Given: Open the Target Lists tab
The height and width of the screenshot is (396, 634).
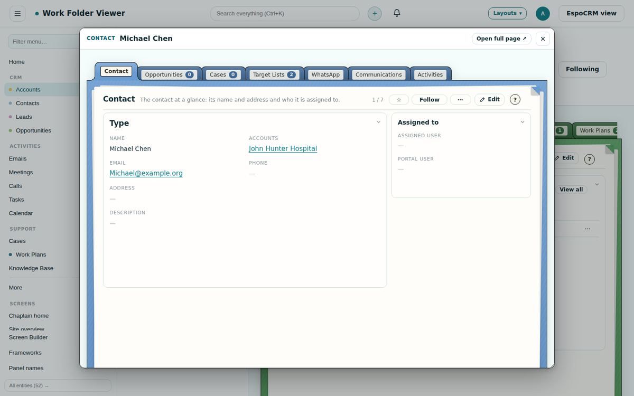Looking at the screenshot, I should [275, 74].
